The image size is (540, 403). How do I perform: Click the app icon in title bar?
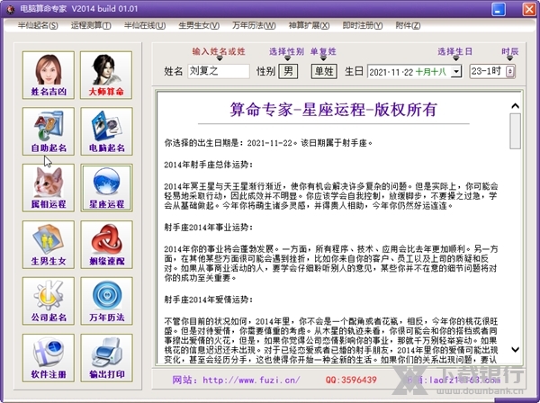tap(11, 9)
